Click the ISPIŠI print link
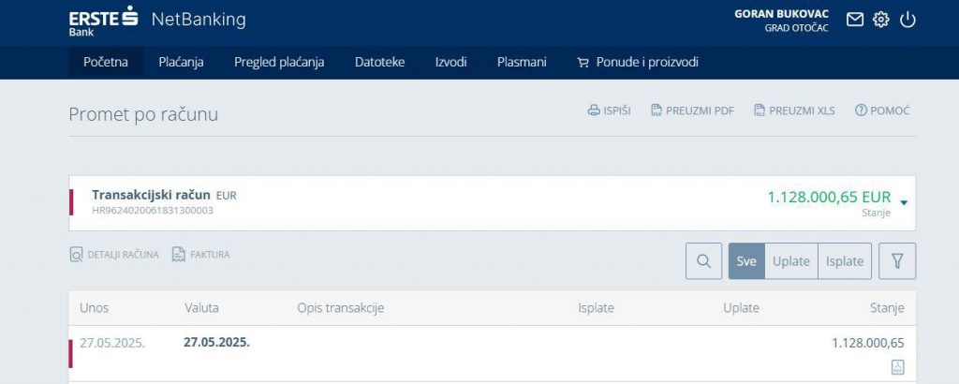Viewport: 959px width, 384px height. coord(609,111)
